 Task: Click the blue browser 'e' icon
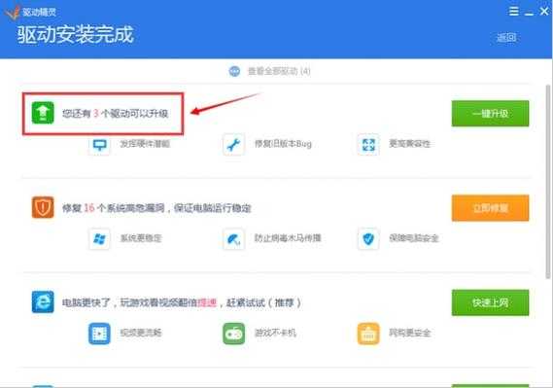click(x=43, y=301)
